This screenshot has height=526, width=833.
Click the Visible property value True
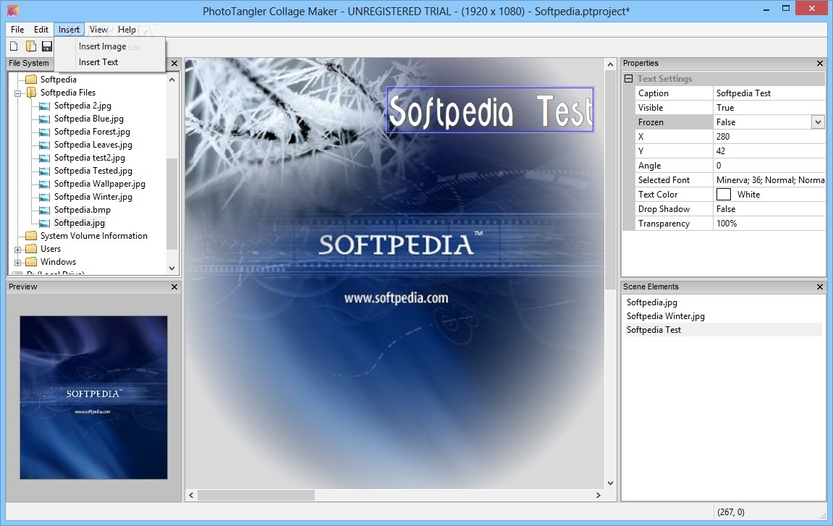coord(769,108)
